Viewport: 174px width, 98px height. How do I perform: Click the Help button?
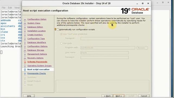coord(29,96)
